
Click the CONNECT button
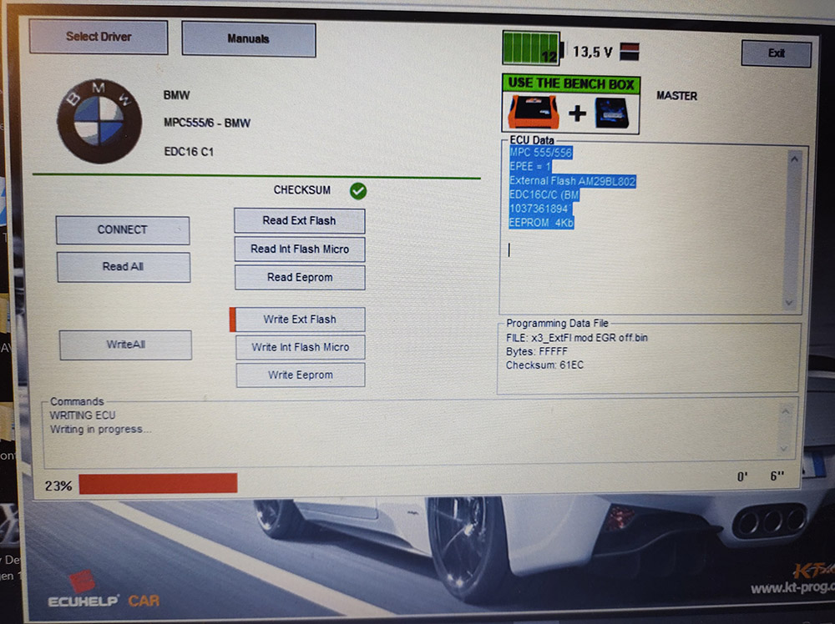123,229
